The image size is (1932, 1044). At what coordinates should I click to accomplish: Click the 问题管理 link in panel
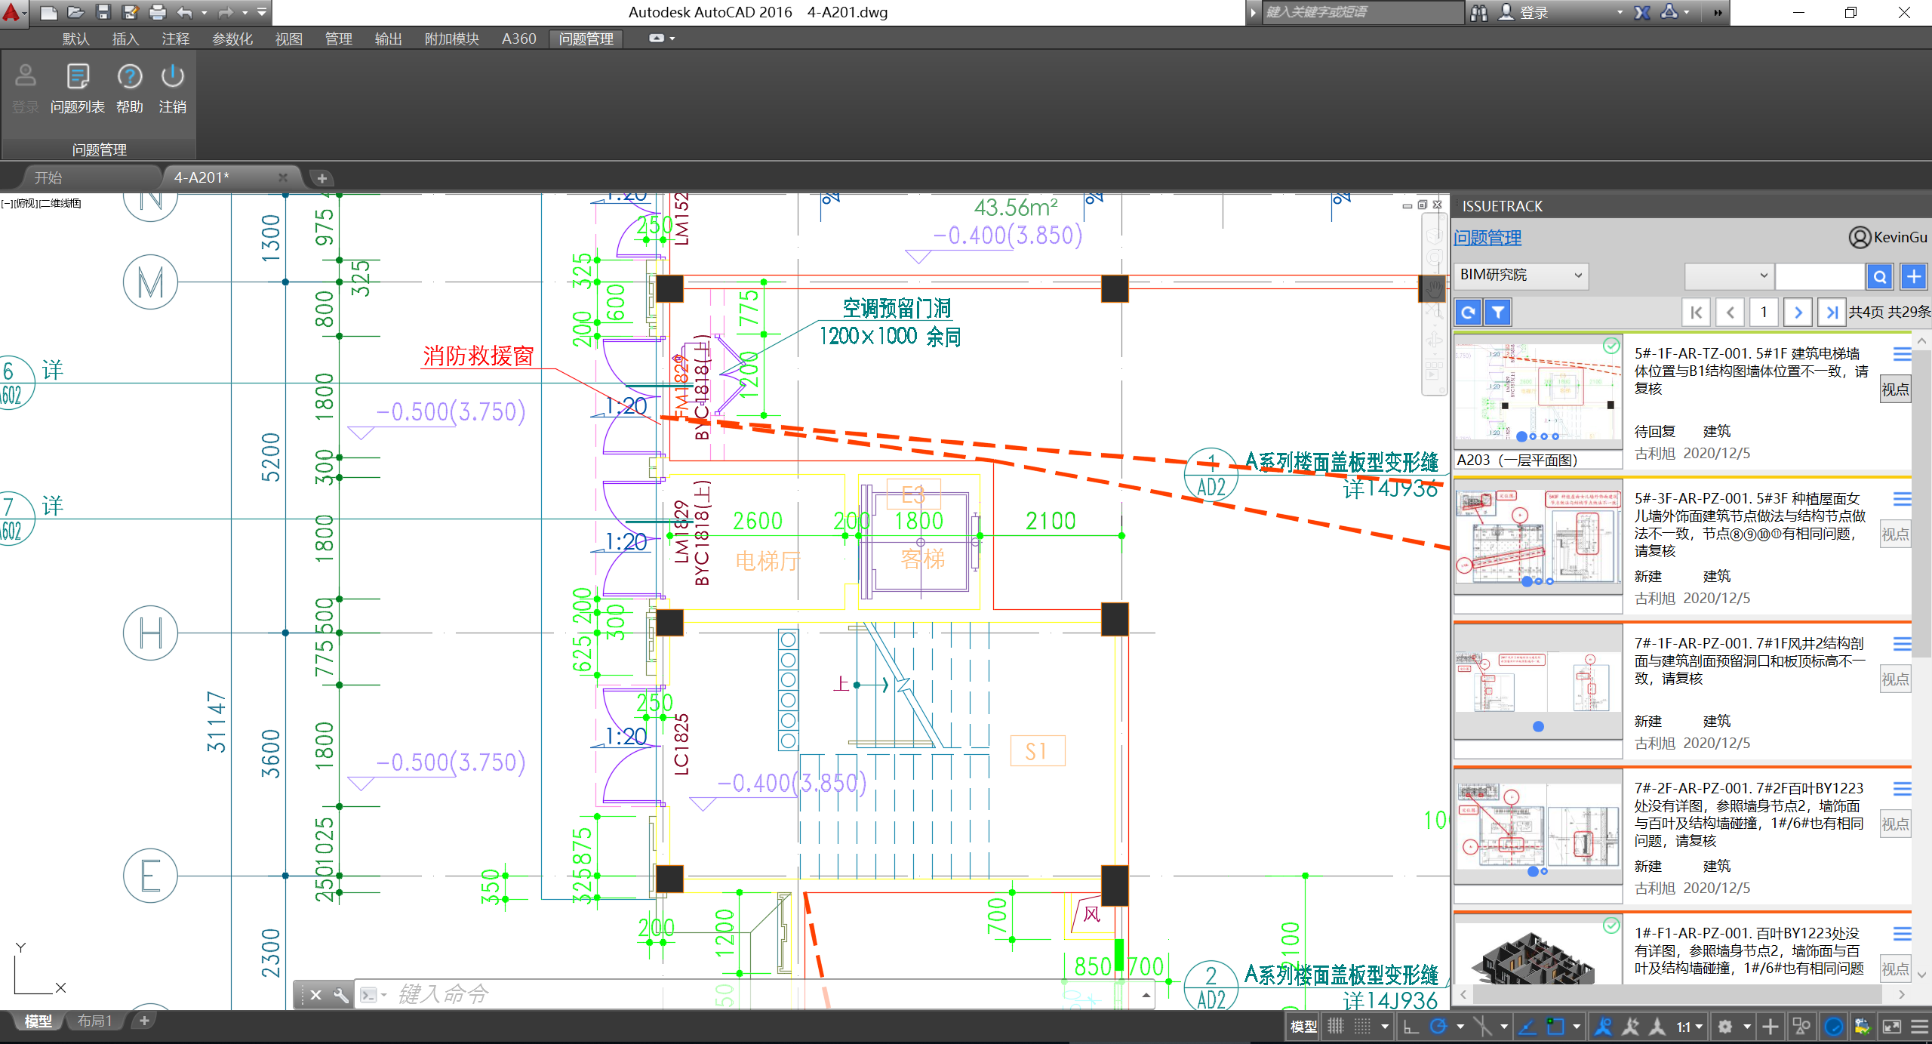(x=1487, y=238)
